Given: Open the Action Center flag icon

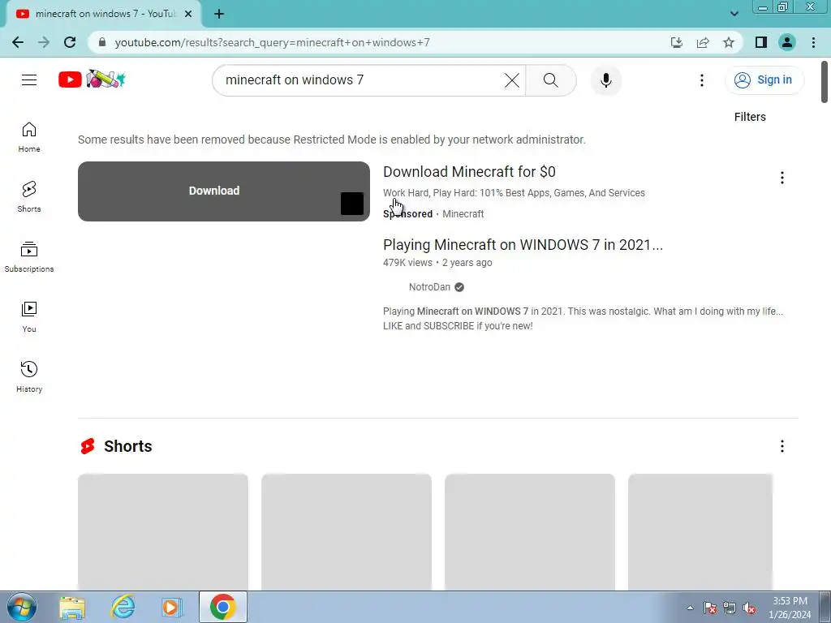Looking at the screenshot, I should [x=709, y=608].
